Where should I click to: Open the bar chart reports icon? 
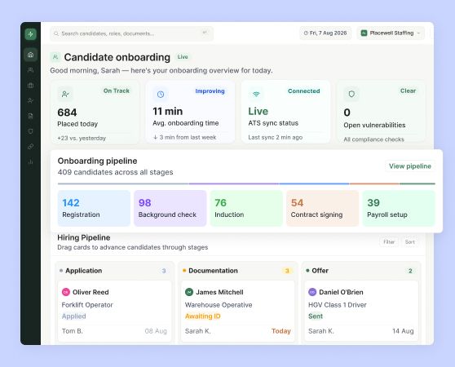click(x=30, y=161)
